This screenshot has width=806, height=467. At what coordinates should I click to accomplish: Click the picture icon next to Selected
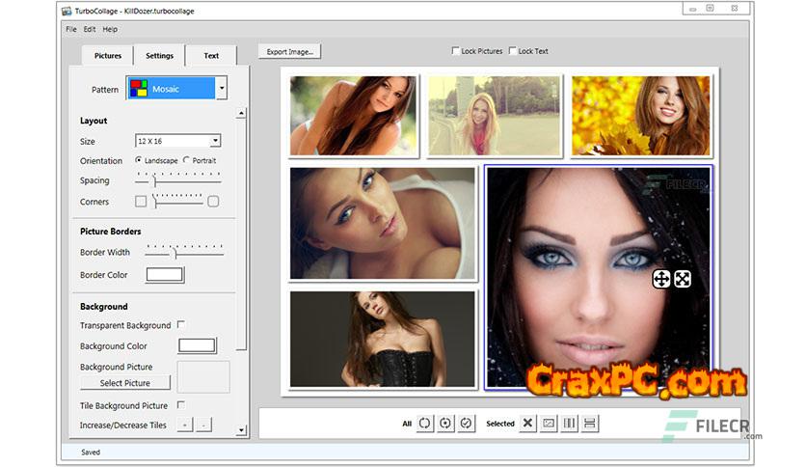[x=549, y=424]
